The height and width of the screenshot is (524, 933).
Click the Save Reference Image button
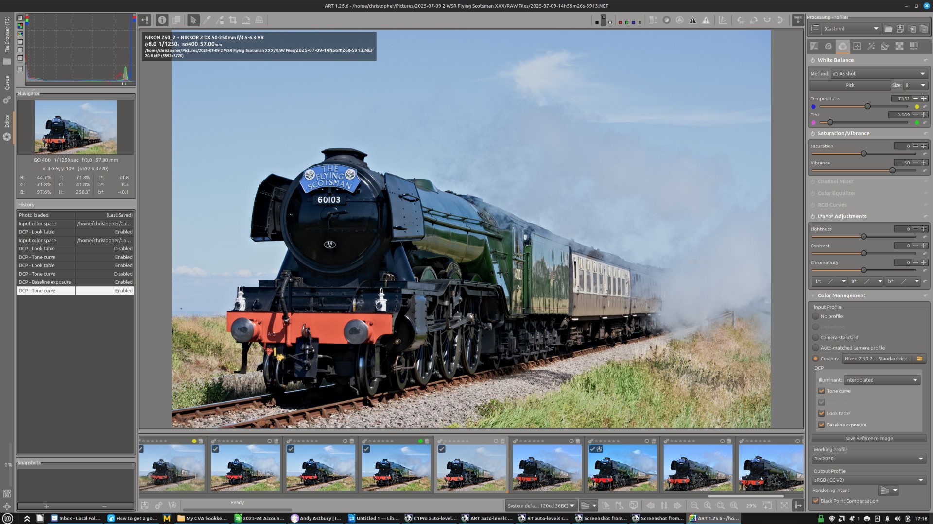pos(868,438)
